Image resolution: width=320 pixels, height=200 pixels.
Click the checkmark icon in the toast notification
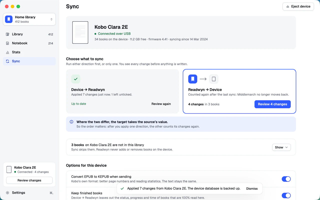[122, 188]
